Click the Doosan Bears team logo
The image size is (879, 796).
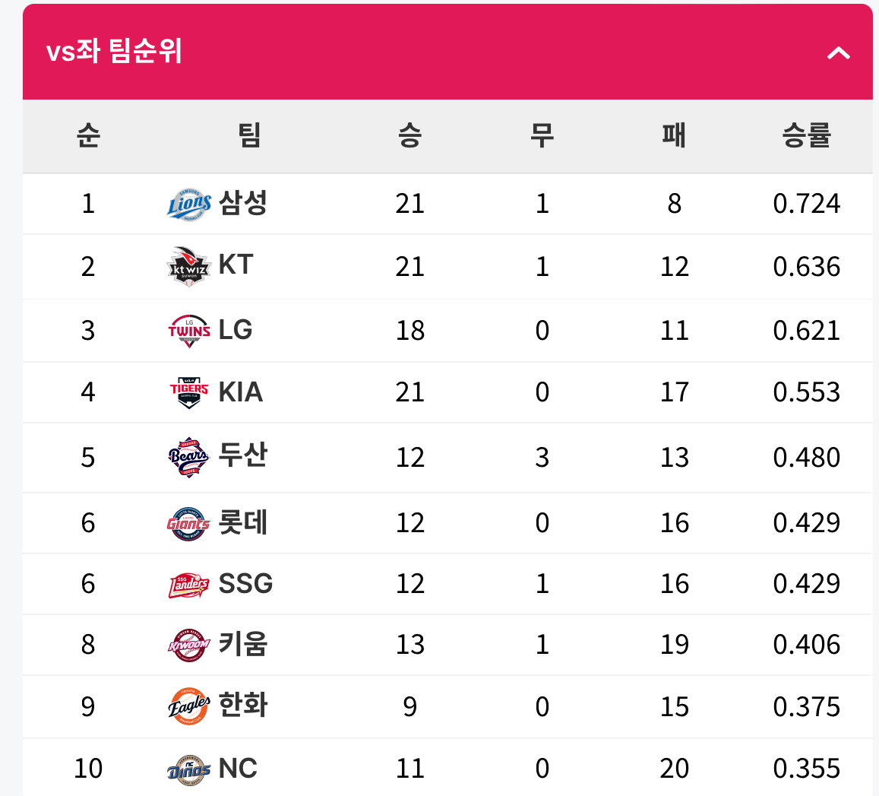(x=189, y=457)
